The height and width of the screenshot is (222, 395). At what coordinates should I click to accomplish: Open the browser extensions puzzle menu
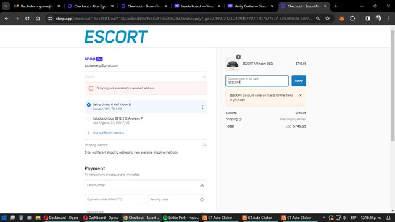pos(352,18)
